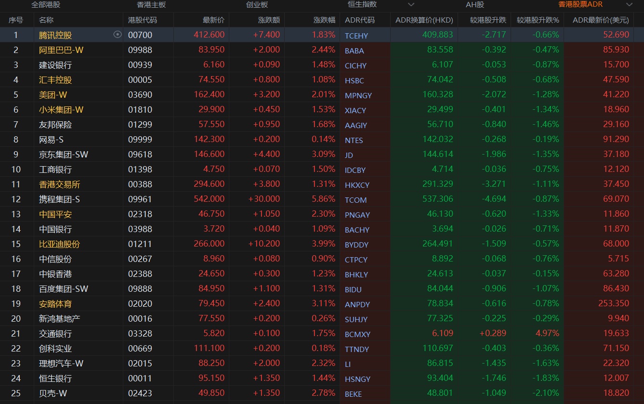The width and height of the screenshot is (644, 404).
Task: Click the 序号 column header
Action: click(x=16, y=20)
